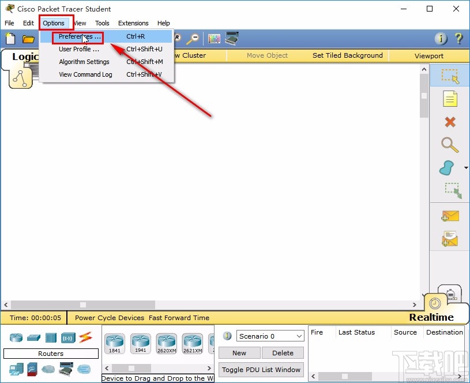The height and width of the screenshot is (383, 470).
Task: Pick the 2621XM router
Action: (x=193, y=343)
